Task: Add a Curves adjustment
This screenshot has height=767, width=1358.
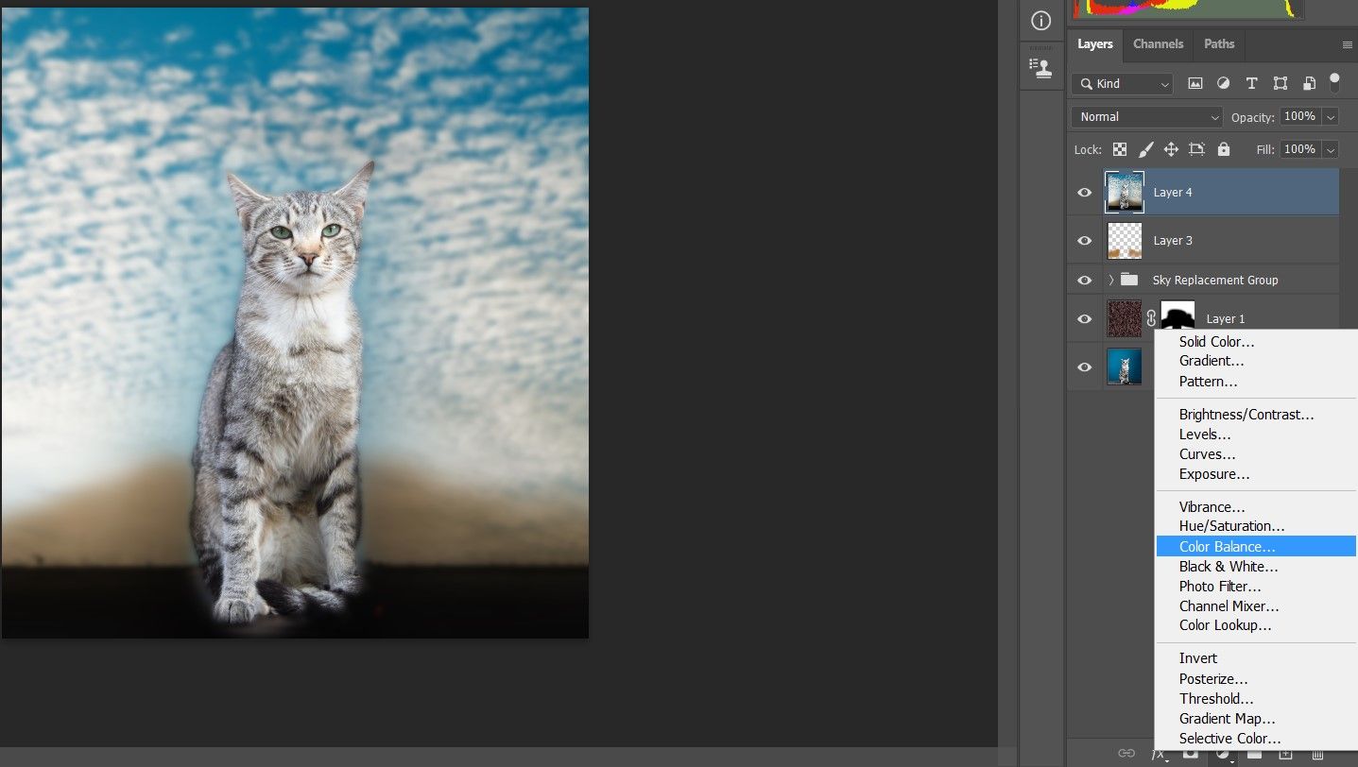Action: coord(1256,454)
